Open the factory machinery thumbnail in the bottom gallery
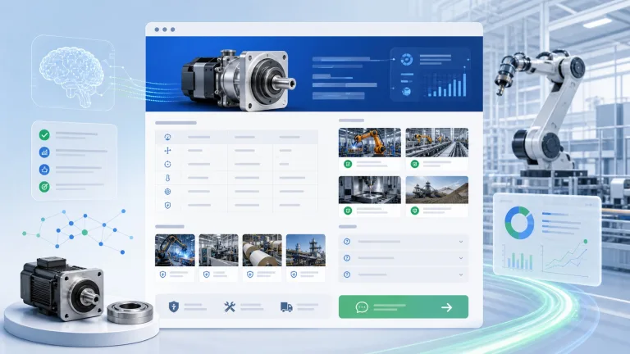630x354 pixels. (x=218, y=251)
